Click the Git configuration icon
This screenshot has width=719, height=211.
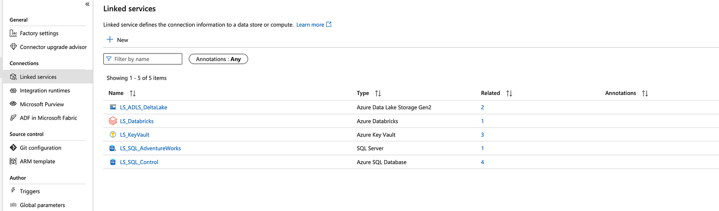pyautogui.click(x=13, y=148)
